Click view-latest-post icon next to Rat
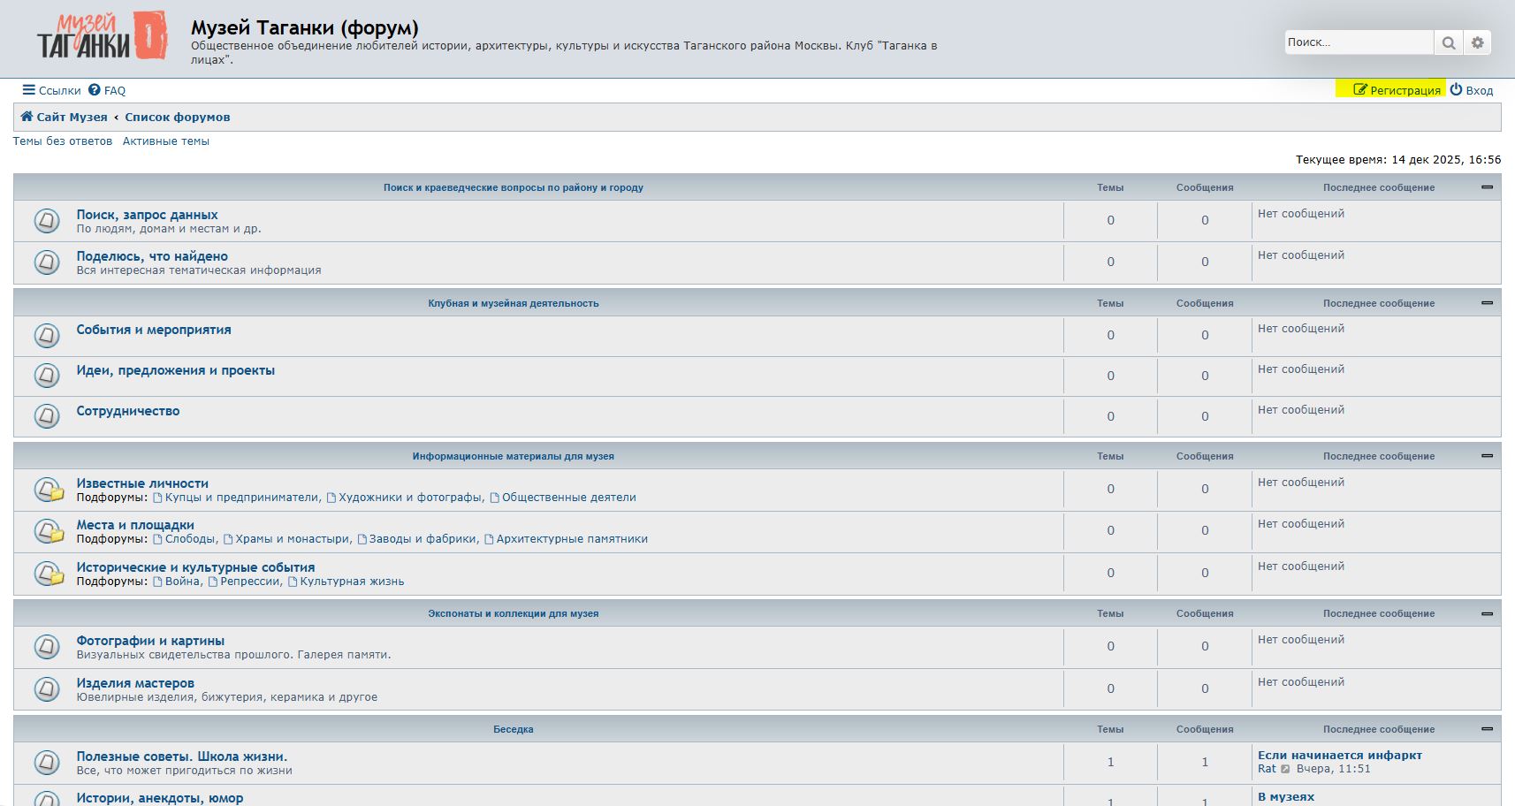Screen dimensions: 1515x806 coord(1285,770)
